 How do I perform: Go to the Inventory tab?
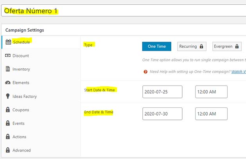tap(41, 69)
